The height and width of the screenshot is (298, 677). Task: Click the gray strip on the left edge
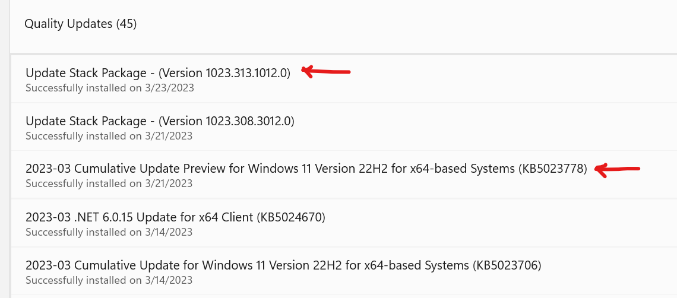5,149
